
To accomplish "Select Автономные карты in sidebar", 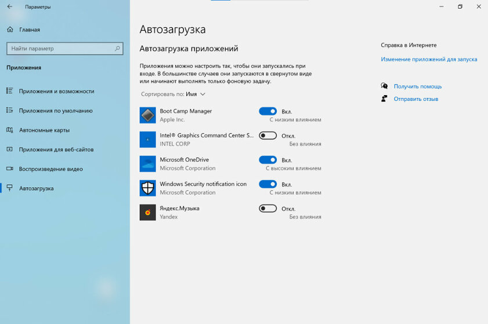I will [x=44, y=130].
